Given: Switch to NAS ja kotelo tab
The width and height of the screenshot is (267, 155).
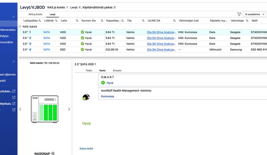Looking at the screenshot, I should click(35, 14).
